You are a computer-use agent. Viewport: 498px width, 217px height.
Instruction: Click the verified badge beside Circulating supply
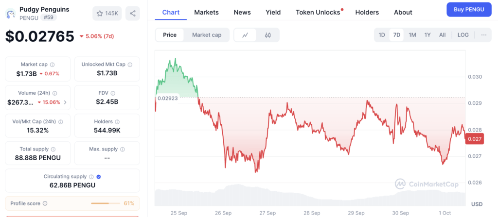[x=99, y=177]
